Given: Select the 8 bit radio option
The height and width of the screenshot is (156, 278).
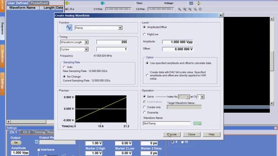Looking at the screenshot, I should click(173, 142).
